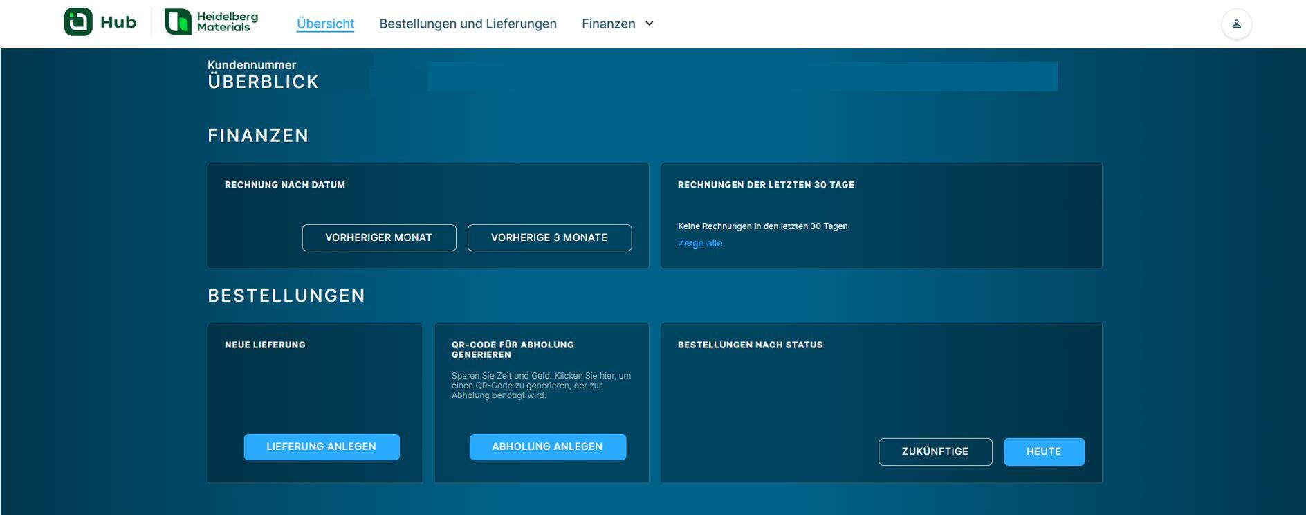This screenshot has height=515, width=1306.
Task: Click the Bestellungen nach Status card title
Action: click(750, 345)
